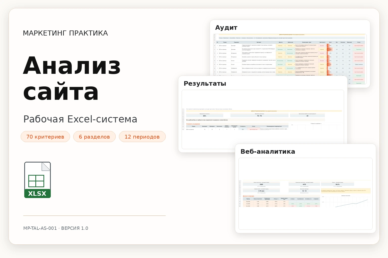This screenshot has width=388, height=258.
Task: Click the "70 / 70" value in Результаты
Action: (259, 116)
